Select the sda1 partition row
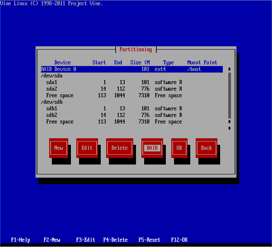The width and height of the screenshot is (272, 247). (132, 82)
